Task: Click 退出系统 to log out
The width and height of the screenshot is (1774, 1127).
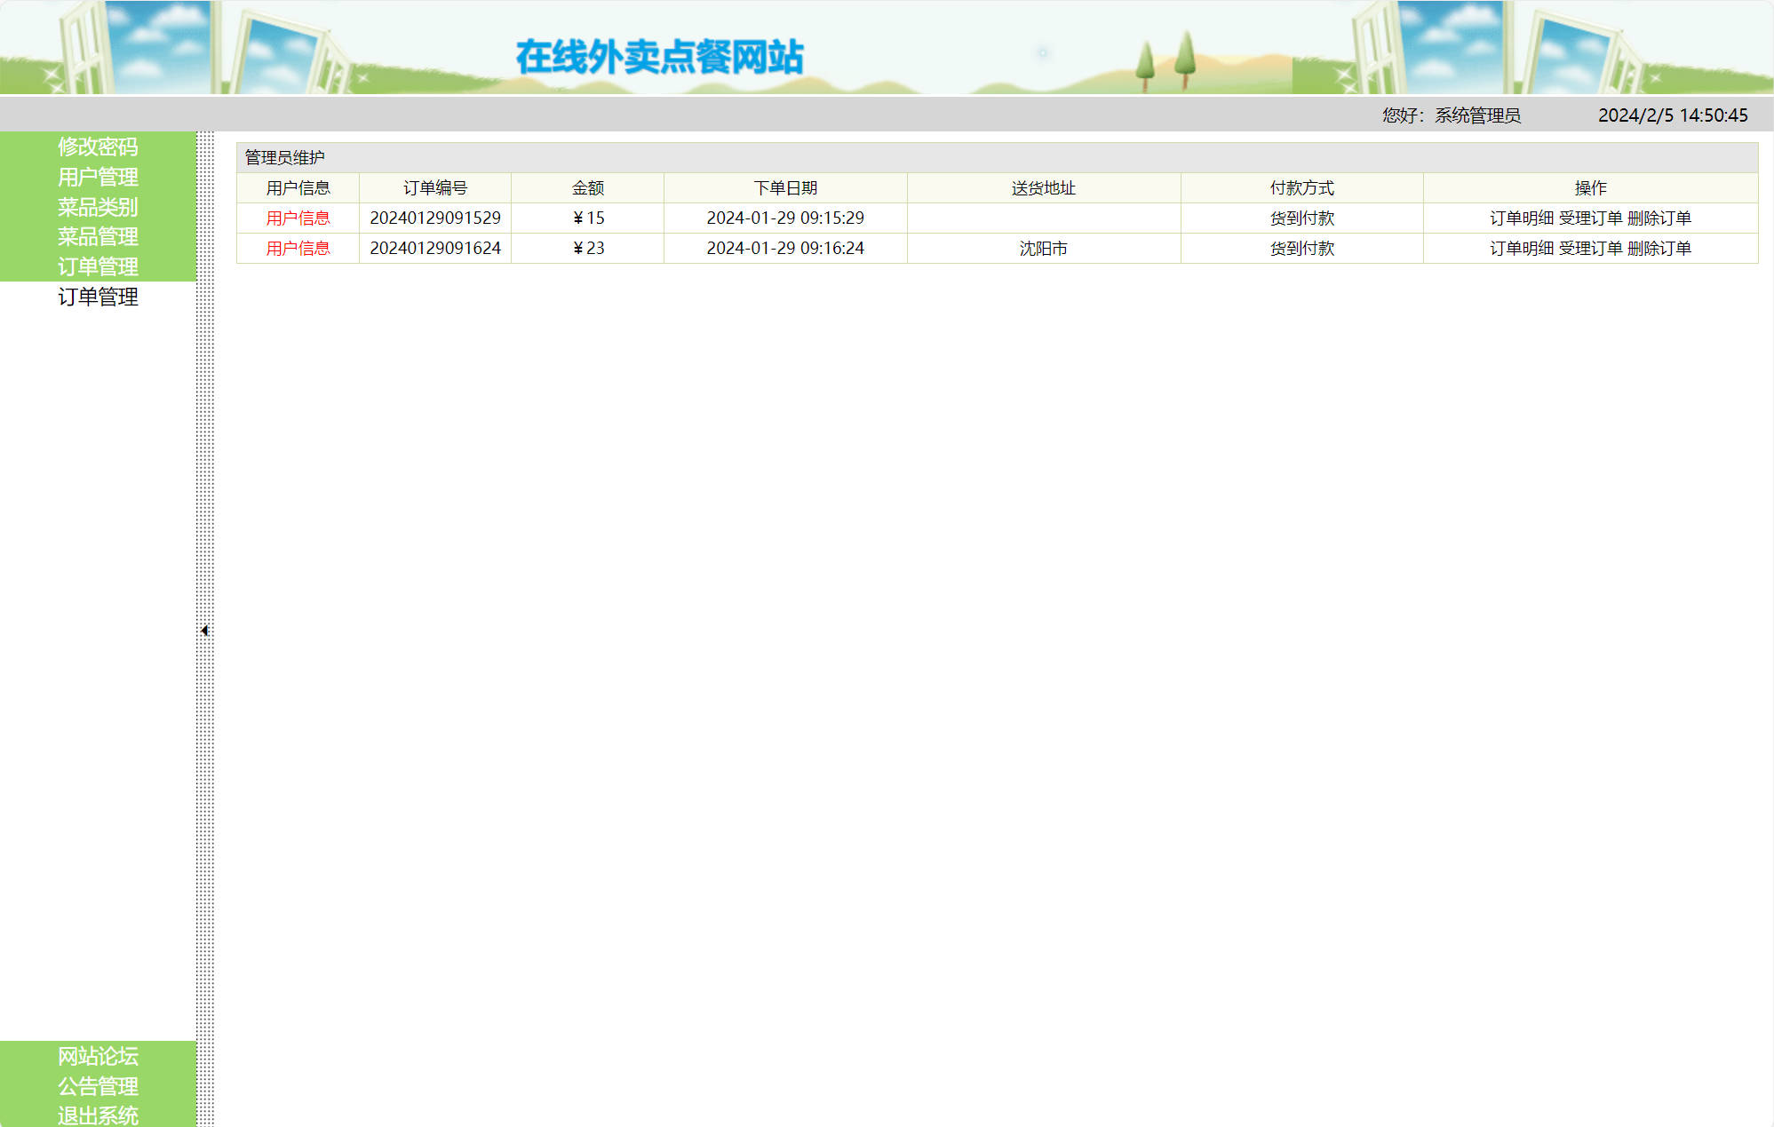Action: pos(98,1115)
